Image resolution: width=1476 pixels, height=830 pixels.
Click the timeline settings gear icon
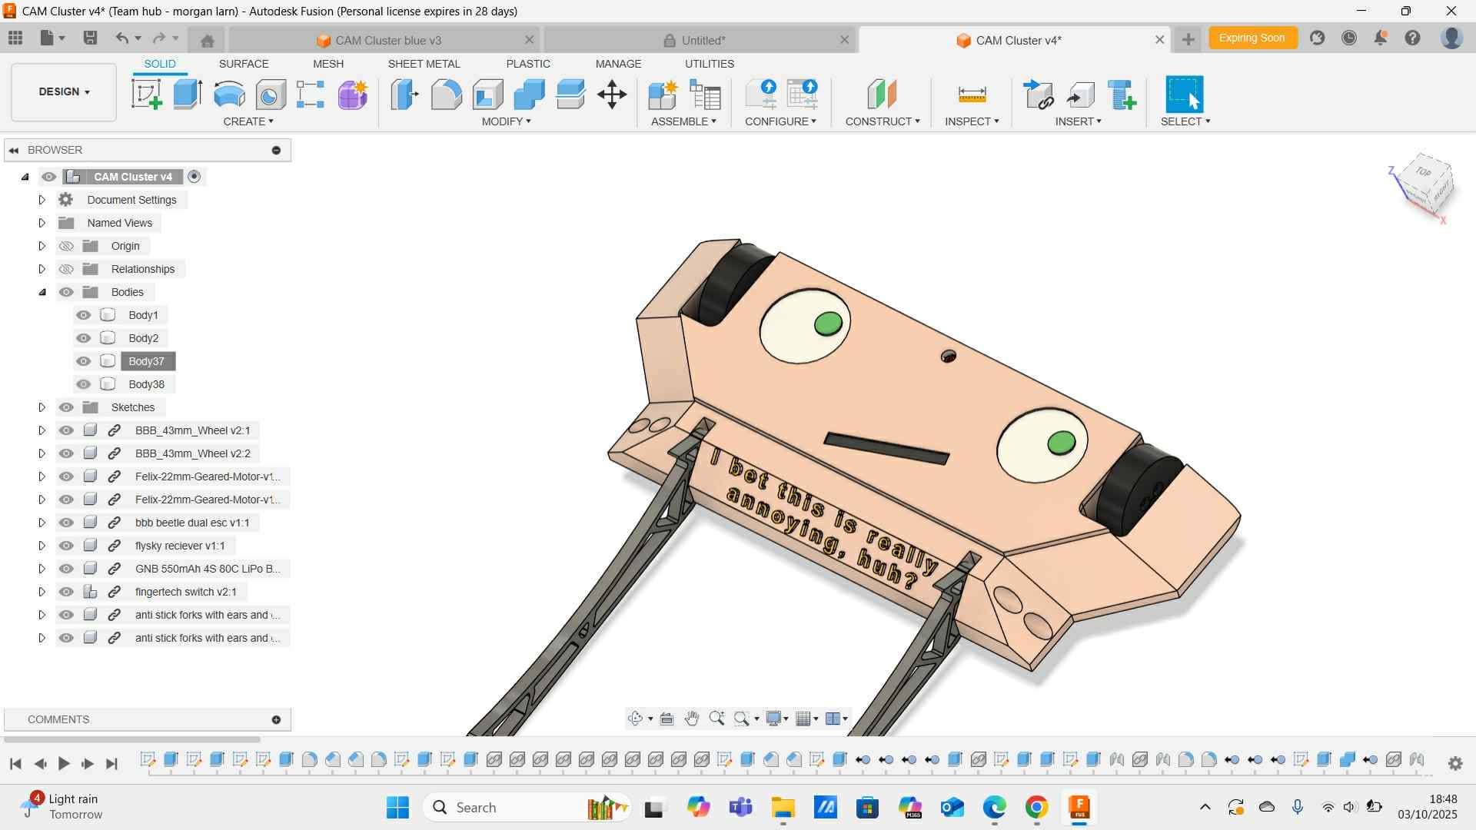click(x=1454, y=763)
